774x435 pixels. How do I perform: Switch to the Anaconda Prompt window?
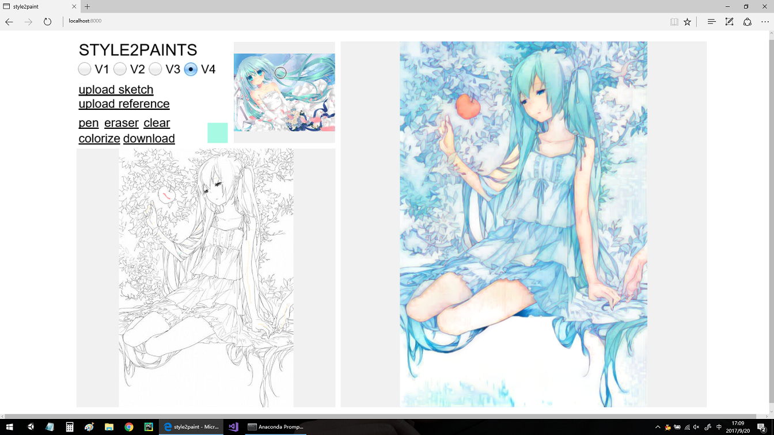275,427
